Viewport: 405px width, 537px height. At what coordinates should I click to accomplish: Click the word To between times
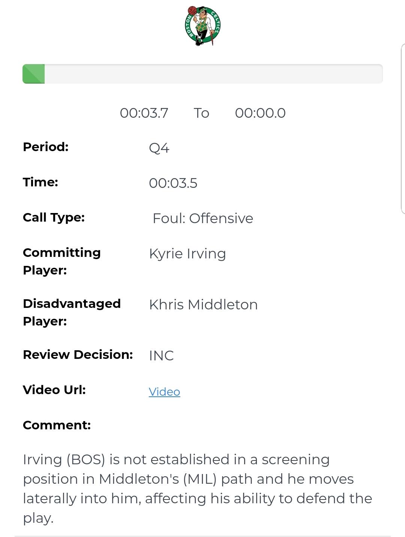tap(201, 113)
